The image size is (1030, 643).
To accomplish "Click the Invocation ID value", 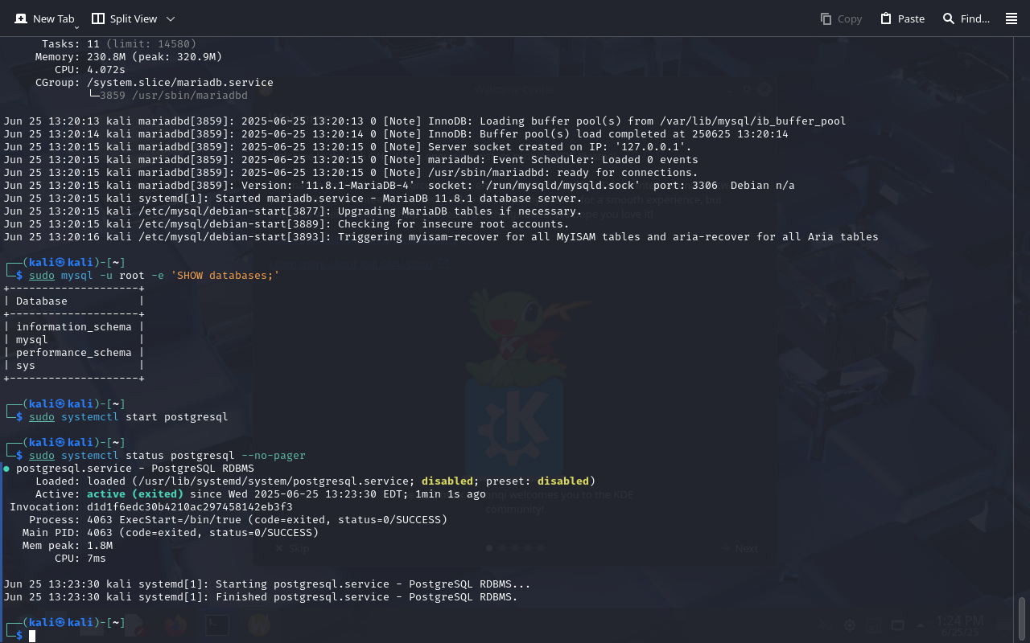I will (x=190, y=507).
